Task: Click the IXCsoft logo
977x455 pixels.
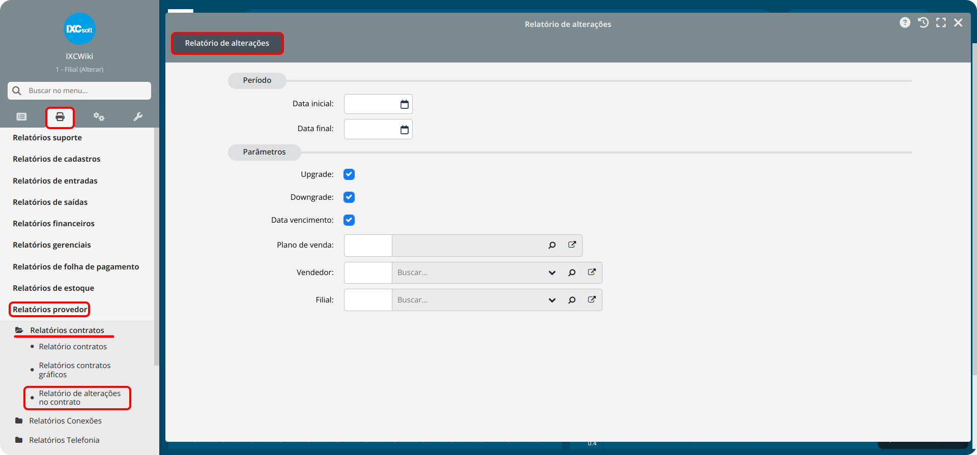Action: tap(79, 29)
